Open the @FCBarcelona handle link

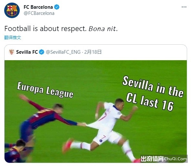(x=39, y=13)
